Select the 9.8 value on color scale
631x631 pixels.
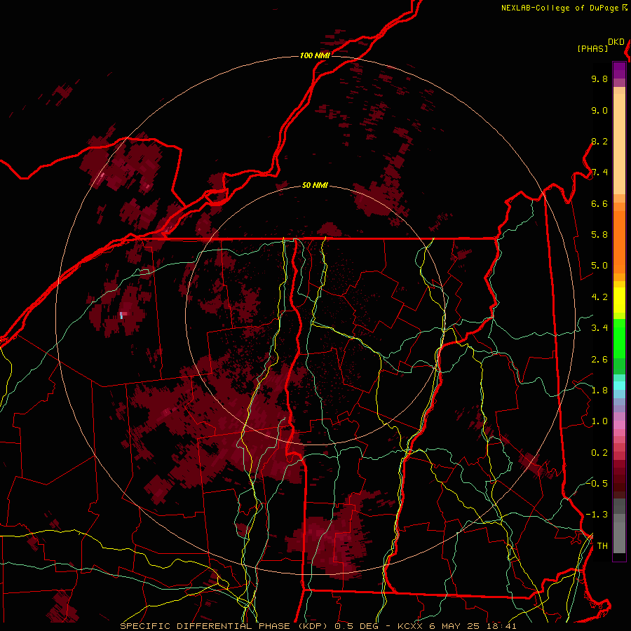[x=599, y=79]
